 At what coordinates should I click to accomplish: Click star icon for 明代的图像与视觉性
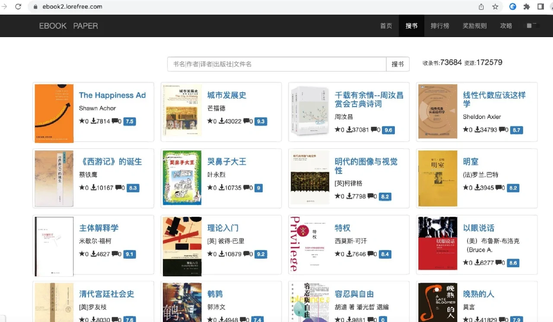pos(338,196)
